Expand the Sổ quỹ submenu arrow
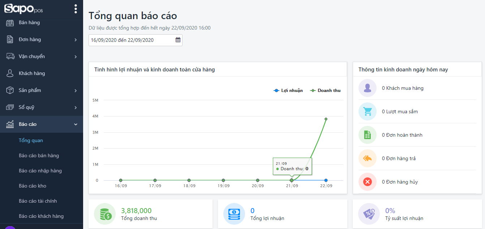This screenshot has height=229, width=485. [76, 107]
